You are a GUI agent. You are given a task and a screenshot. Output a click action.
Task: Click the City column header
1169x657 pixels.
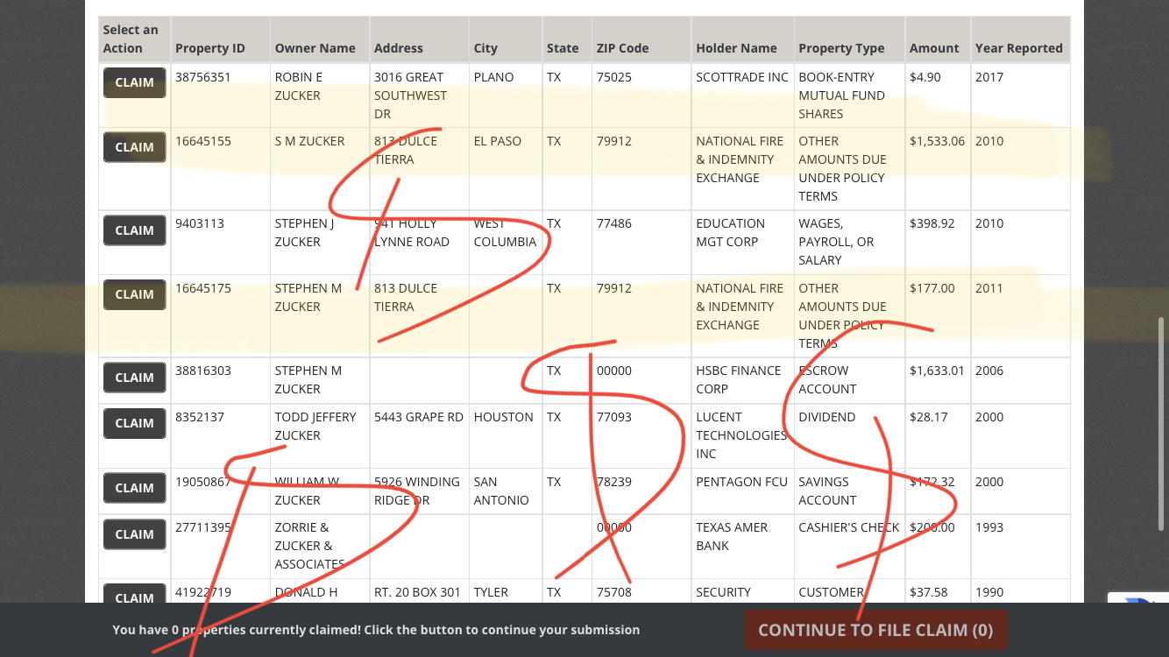coord(485,48)
